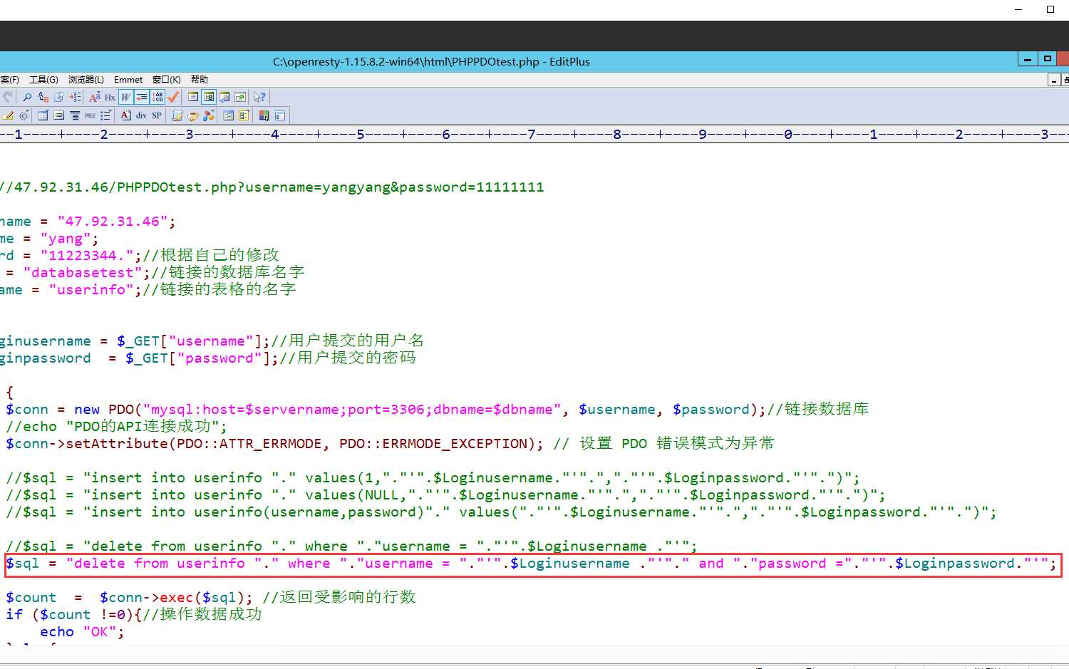Click the Directory Window toolbar icon
This screenshot has height=669, width=1069.
[193, 97]
